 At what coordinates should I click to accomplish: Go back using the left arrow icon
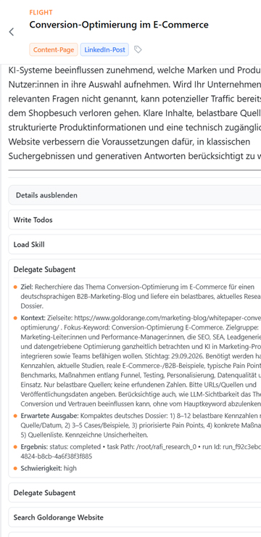pos(12,32)
